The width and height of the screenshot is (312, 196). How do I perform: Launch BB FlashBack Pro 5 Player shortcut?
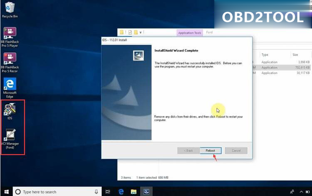(10, 37)
